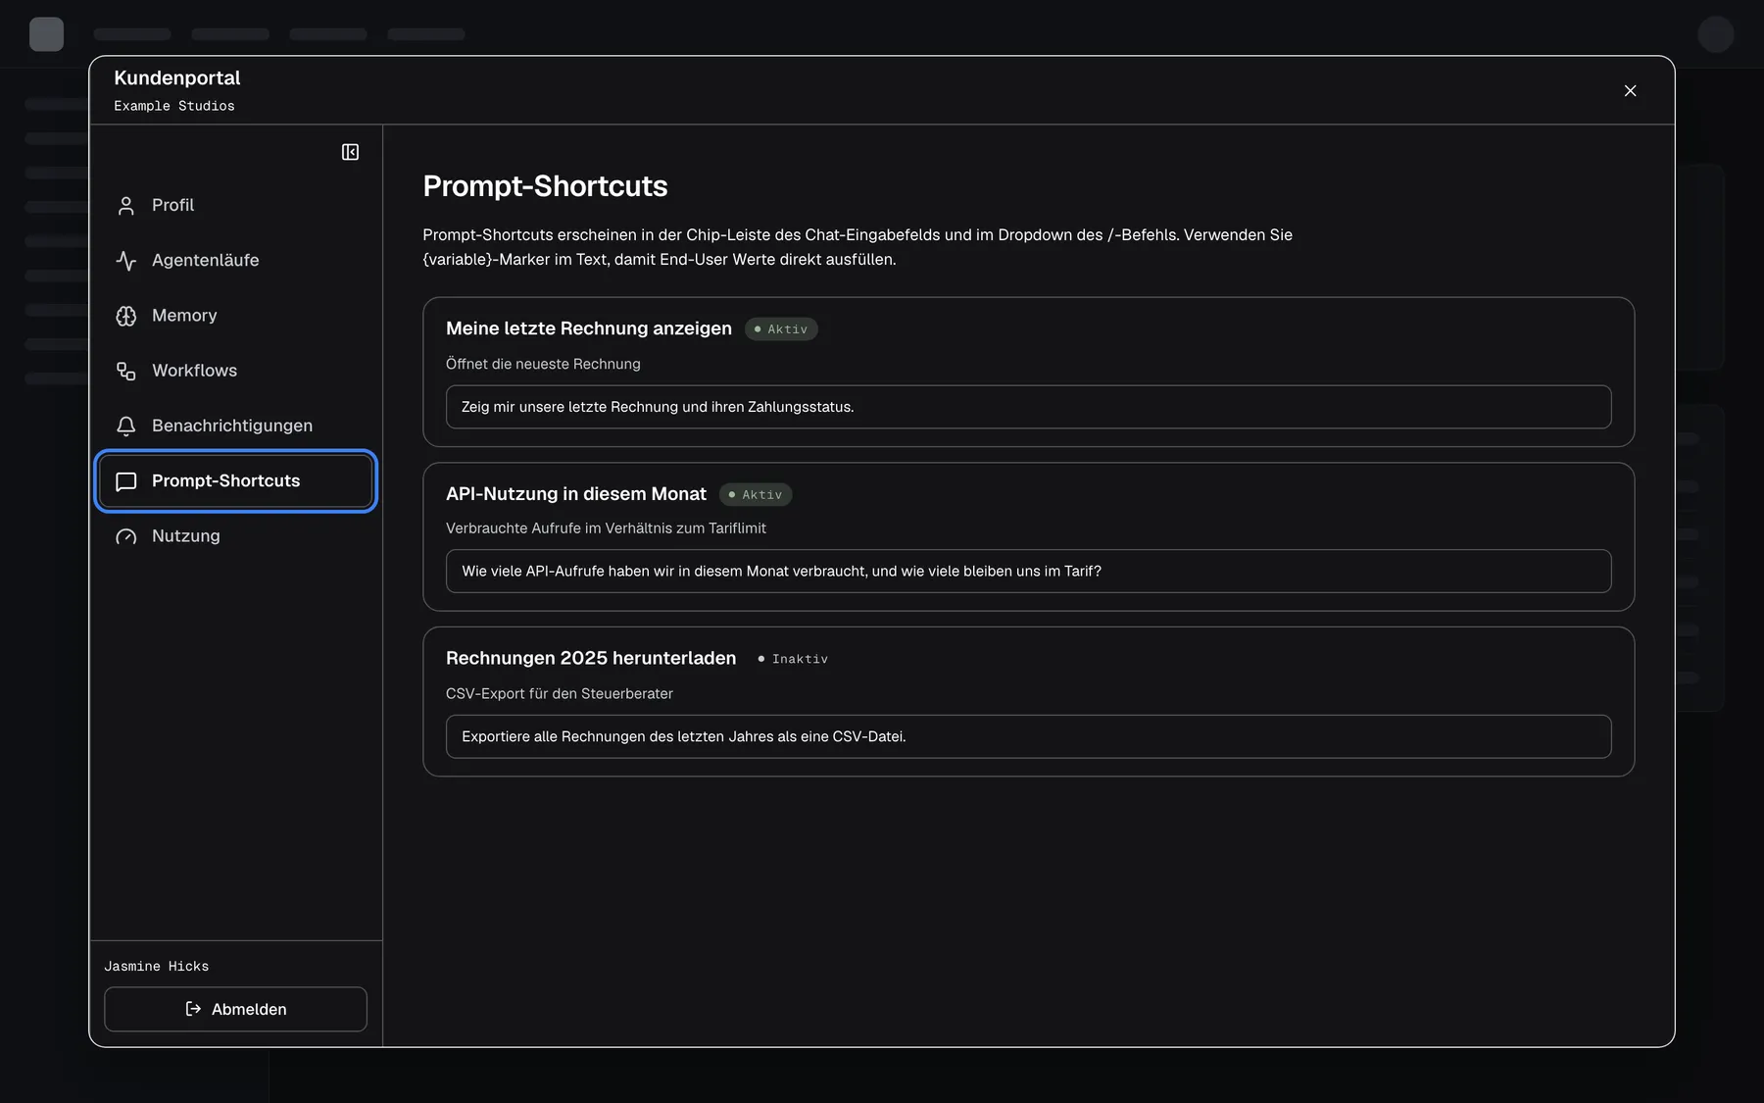Click the Nutzung gauge icon

126,536
